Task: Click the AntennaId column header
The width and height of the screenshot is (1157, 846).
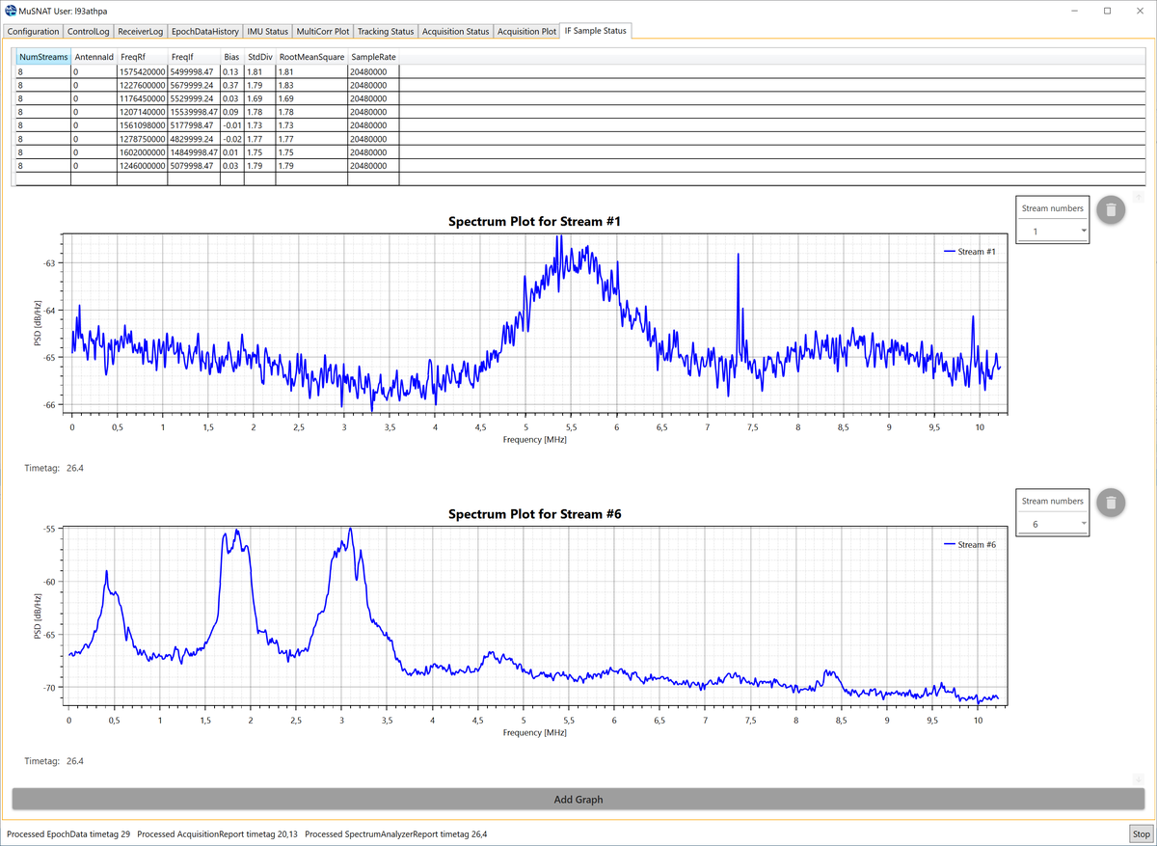Action: (x=94, y=57)
